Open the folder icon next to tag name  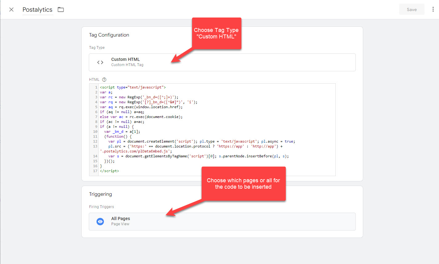(61, 10)
